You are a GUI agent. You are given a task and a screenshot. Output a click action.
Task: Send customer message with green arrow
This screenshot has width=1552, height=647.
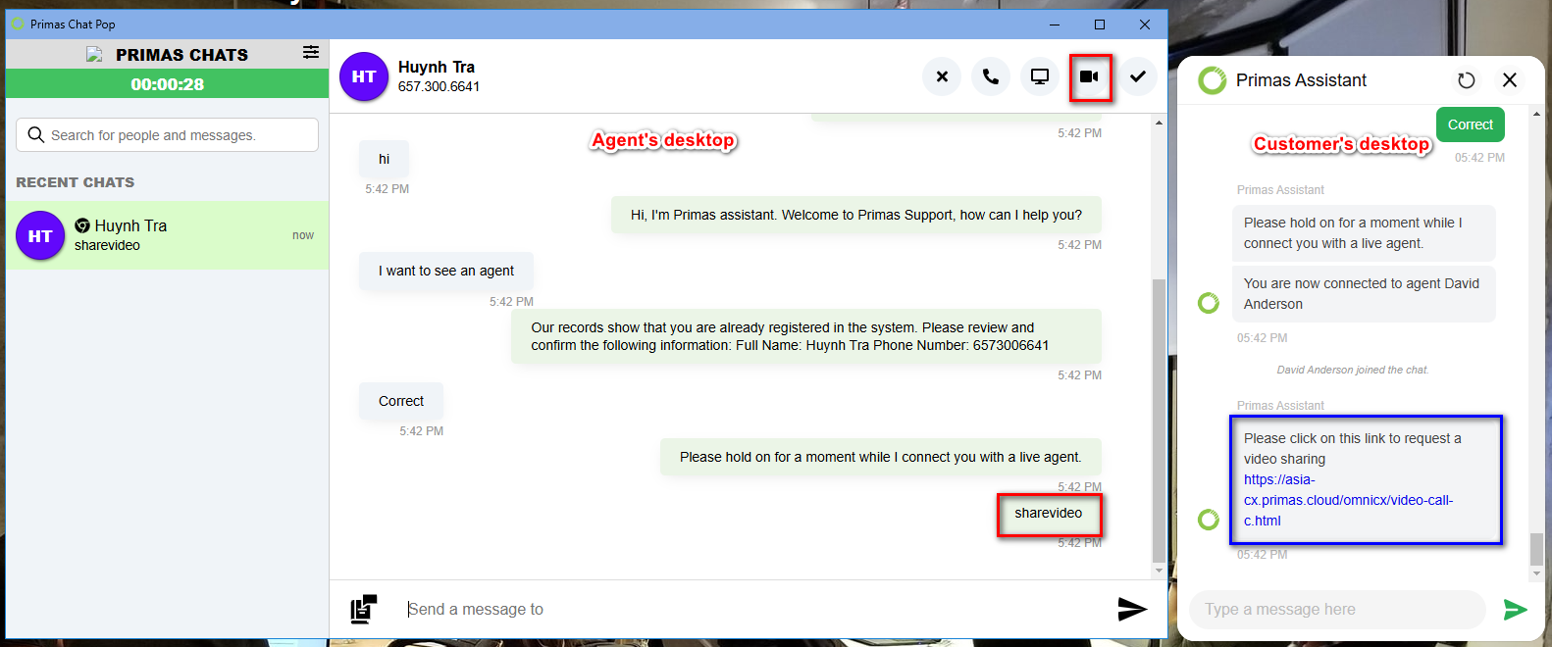point(1515,610)
